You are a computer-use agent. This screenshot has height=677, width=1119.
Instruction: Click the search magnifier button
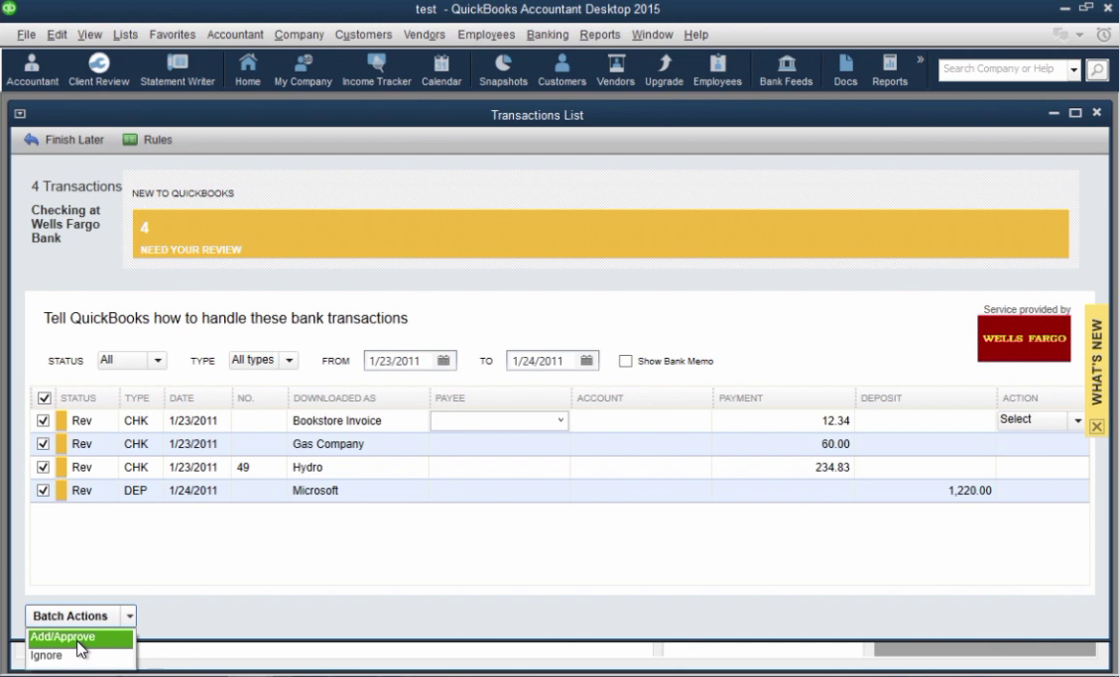point(1097,69)
